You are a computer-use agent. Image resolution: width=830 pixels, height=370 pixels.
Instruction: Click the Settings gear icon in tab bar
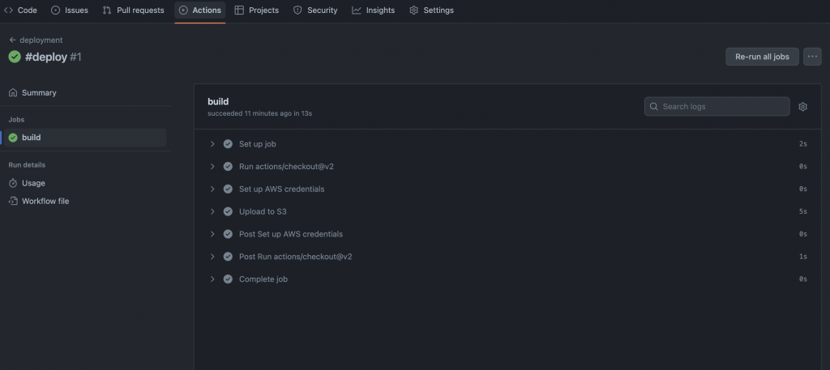414,10
